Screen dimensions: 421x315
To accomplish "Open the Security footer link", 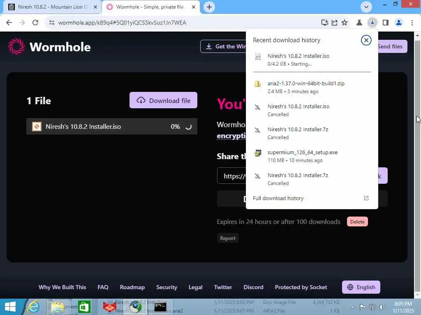I will coord(167,287).
